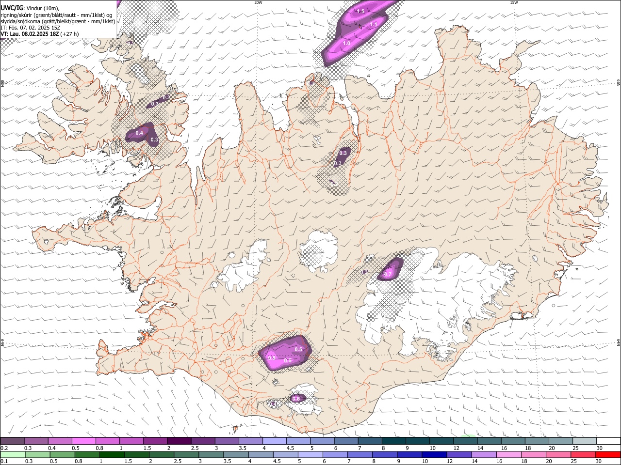
Task: Click the 0.4 value over the Westfjords
Action: pos(139,133)
